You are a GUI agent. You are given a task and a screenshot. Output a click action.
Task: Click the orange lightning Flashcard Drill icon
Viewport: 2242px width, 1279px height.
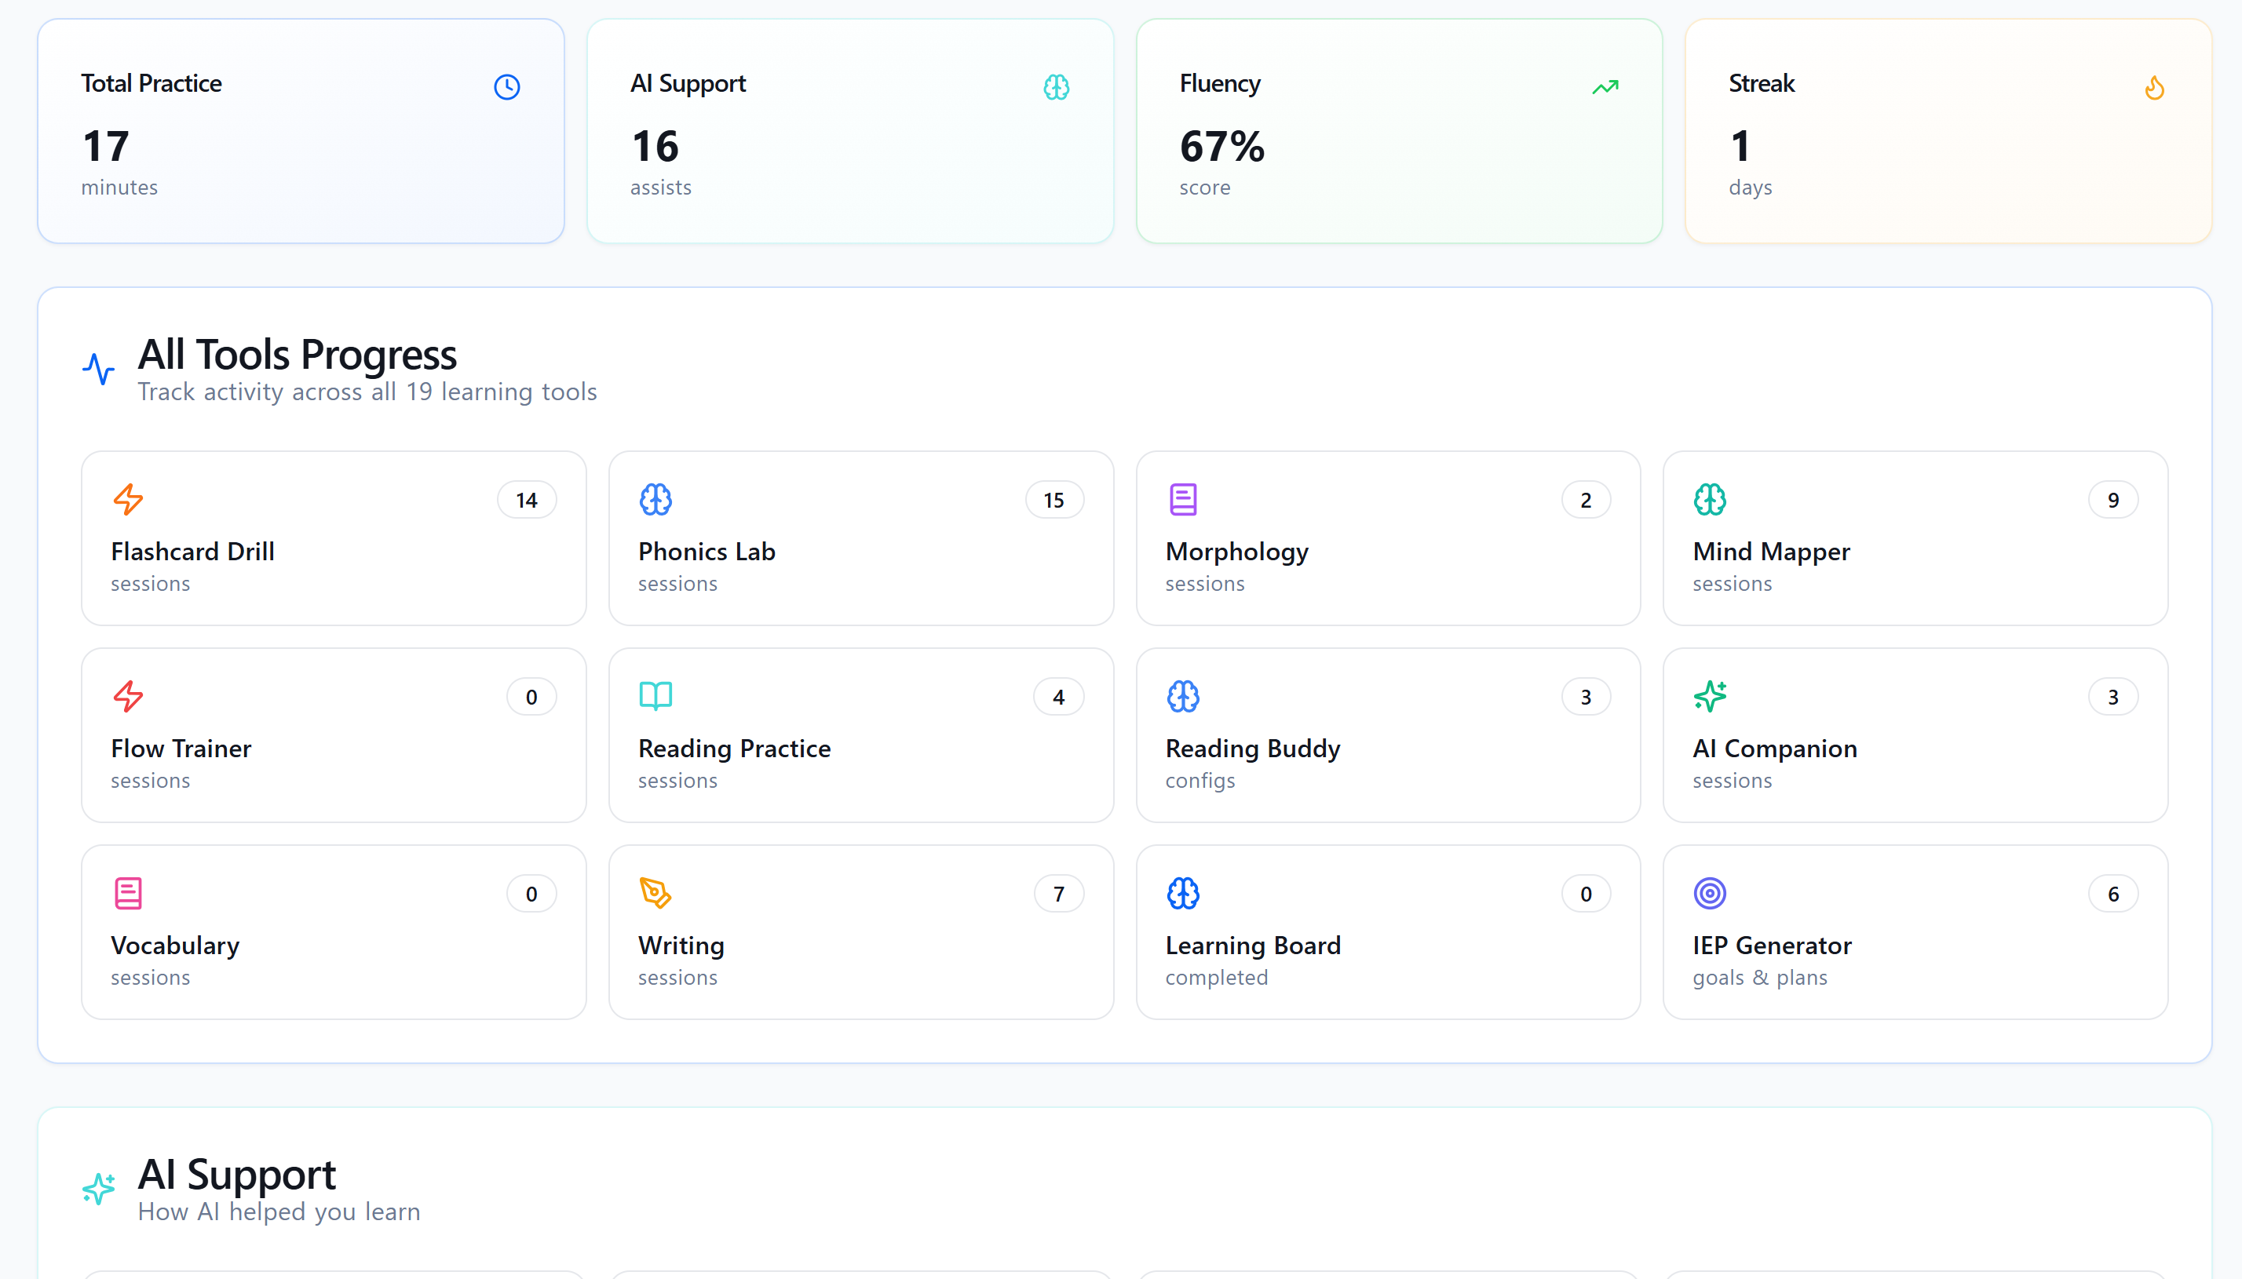pos(128,499)
